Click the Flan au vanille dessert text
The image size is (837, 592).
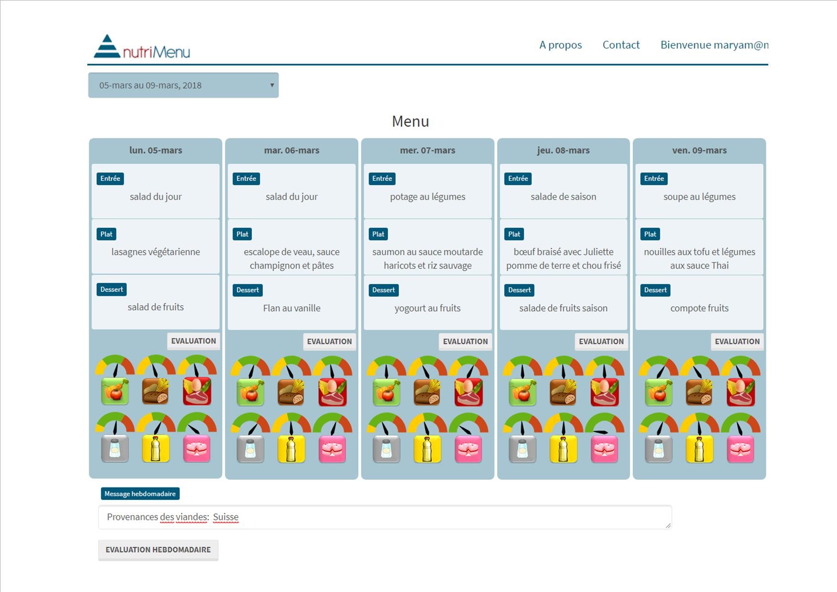[292, 308]
